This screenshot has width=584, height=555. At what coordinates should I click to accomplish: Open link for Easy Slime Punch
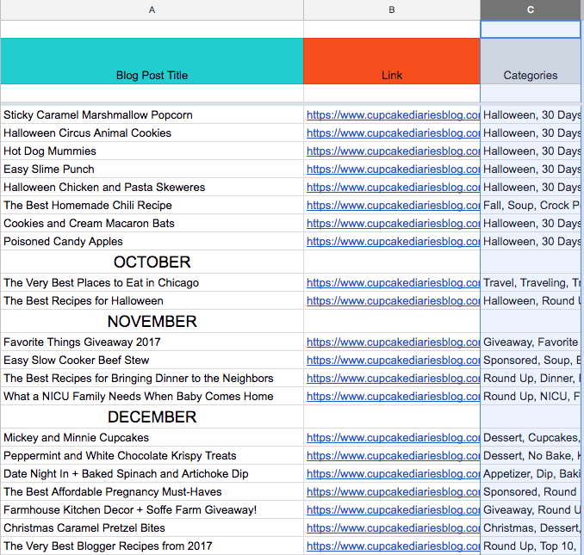(393, 170)
